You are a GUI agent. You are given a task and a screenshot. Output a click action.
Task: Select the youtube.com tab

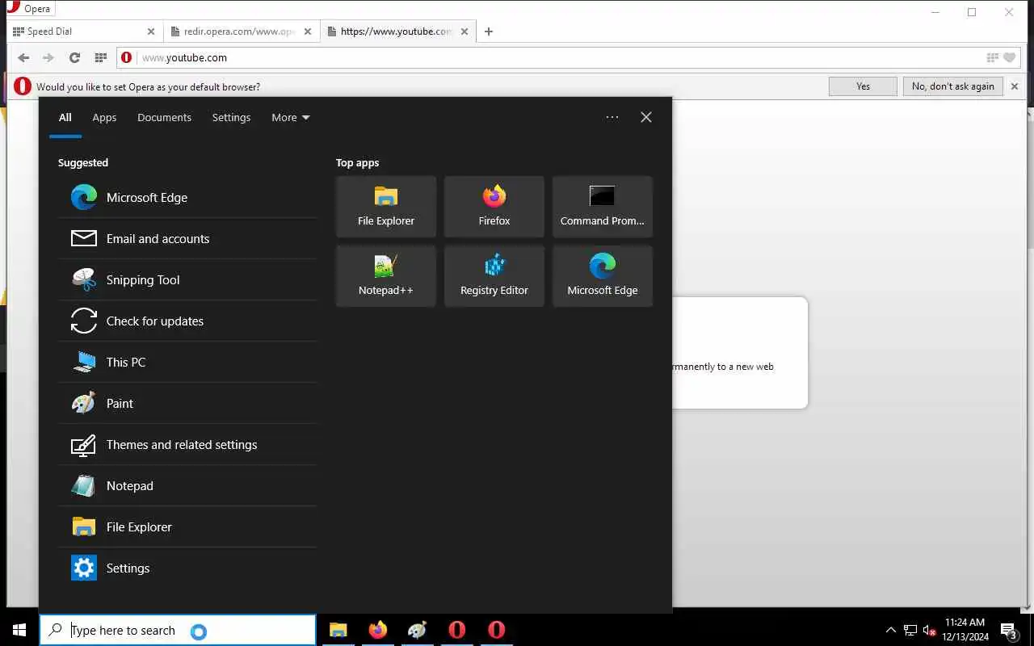tap(397, 31)
